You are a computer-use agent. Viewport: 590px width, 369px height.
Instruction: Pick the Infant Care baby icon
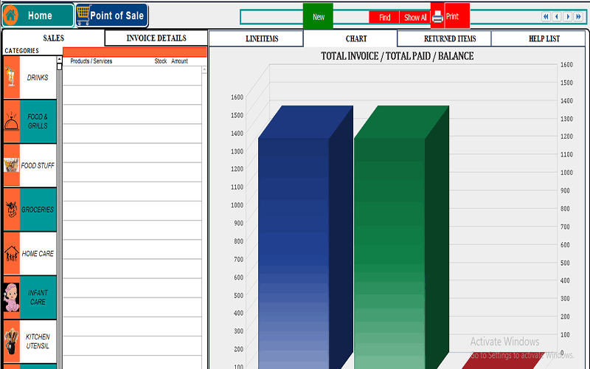(x=11, y=297)
